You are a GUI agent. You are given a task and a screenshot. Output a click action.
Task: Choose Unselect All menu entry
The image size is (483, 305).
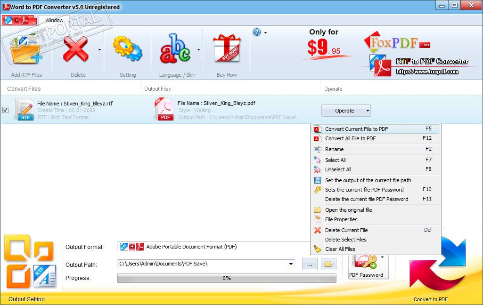376,169
